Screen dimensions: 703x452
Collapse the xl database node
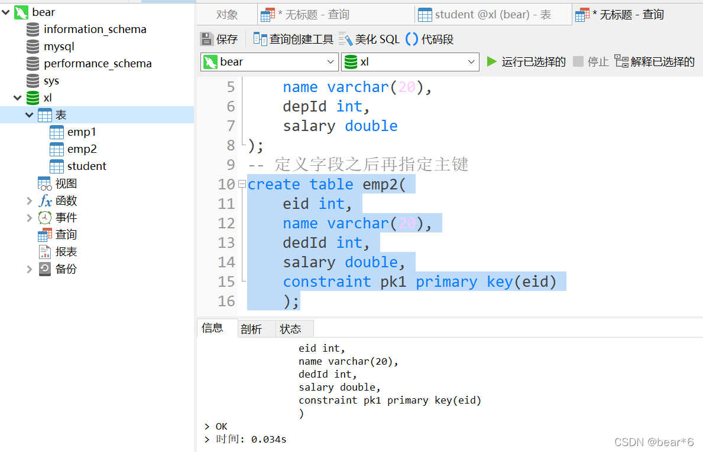pos(18,97)
